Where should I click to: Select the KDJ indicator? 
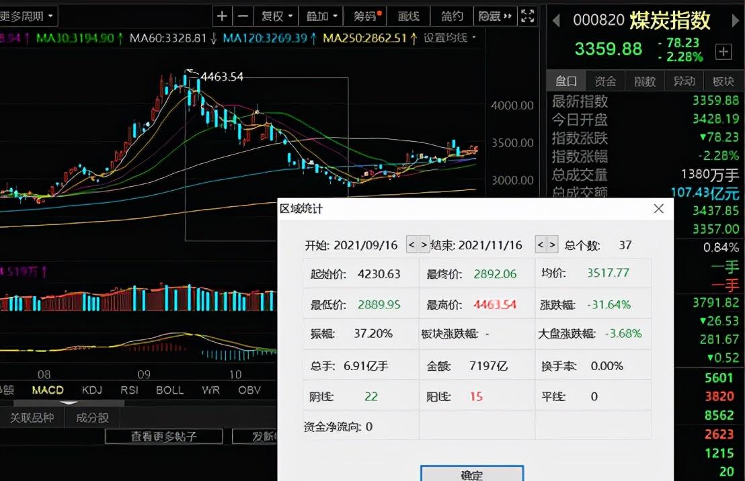[x=91, y=390]
